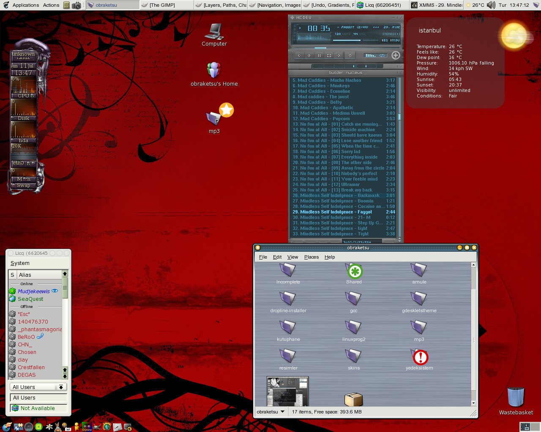Open the Computer desktop icon

click(214, 35)
